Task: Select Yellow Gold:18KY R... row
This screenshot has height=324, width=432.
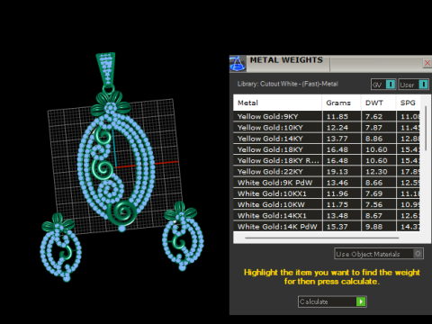Action: pos(327,160)
